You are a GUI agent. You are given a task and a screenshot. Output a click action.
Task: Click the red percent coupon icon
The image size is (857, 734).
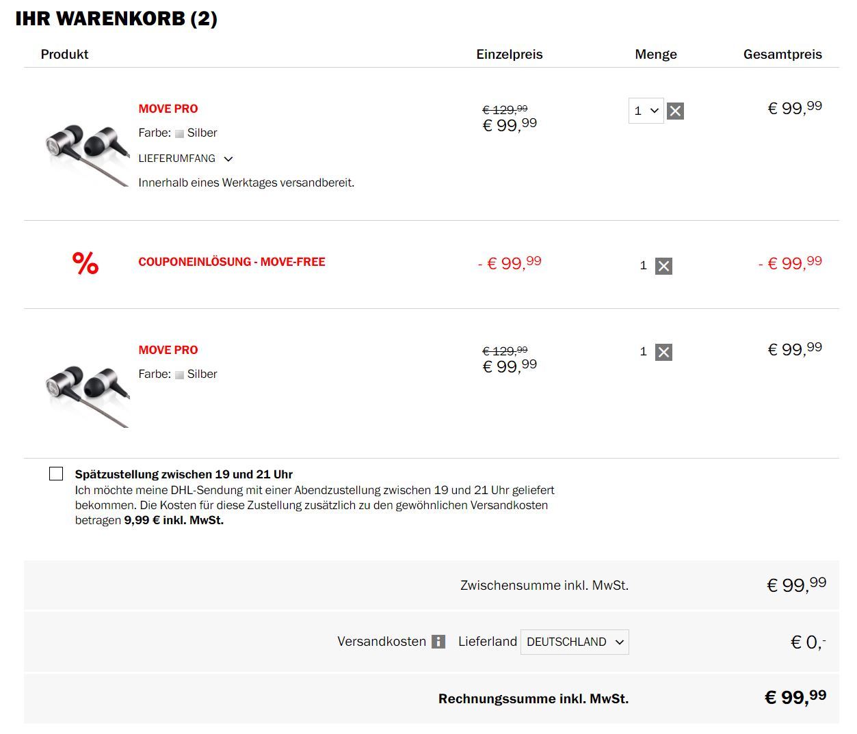coord(85,263)
